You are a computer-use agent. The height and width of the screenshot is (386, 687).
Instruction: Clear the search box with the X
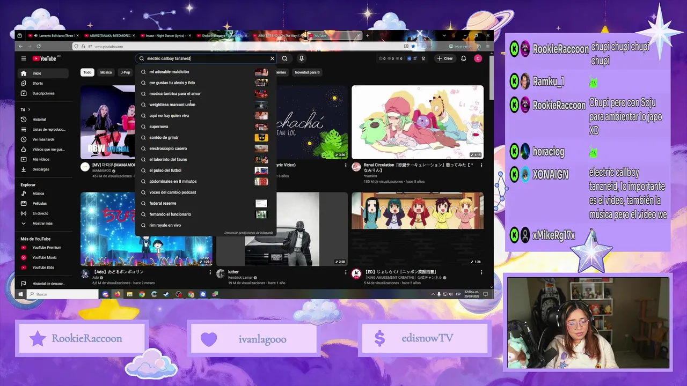[272, 58]
